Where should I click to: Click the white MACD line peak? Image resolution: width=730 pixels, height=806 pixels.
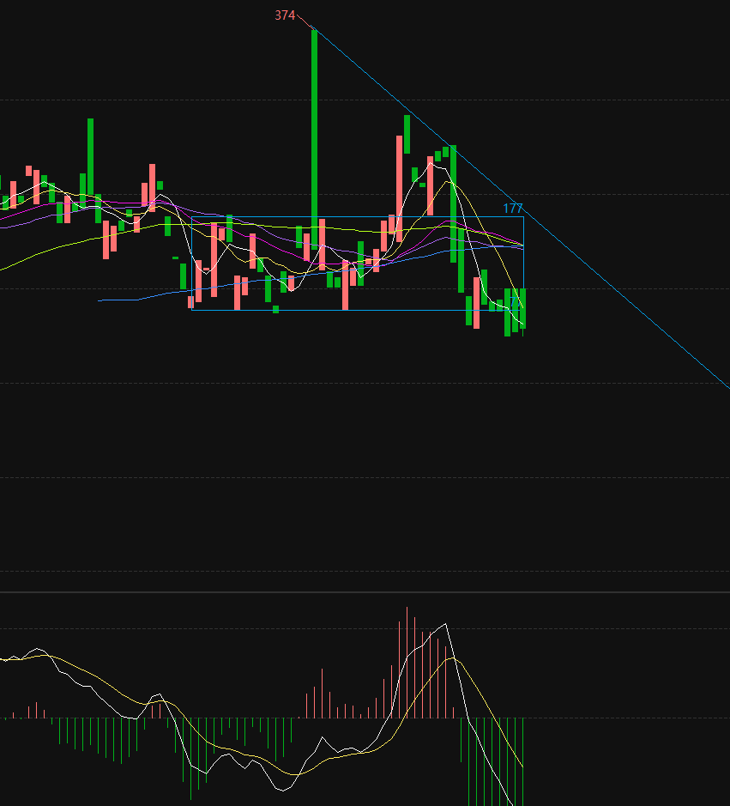click(x=445, y=625)
